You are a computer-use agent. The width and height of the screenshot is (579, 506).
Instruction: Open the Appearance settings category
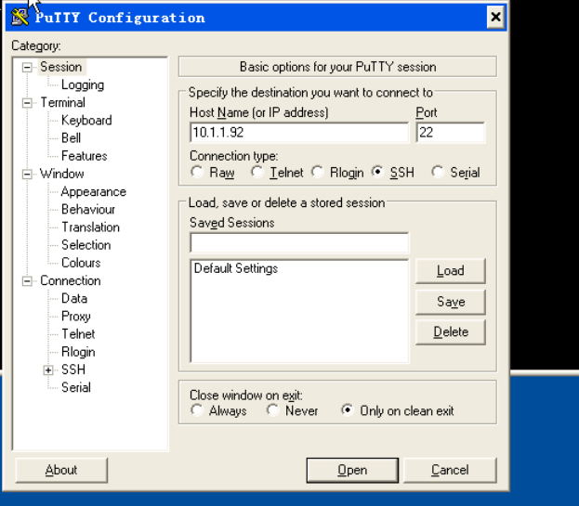click(x=94, y=191)
